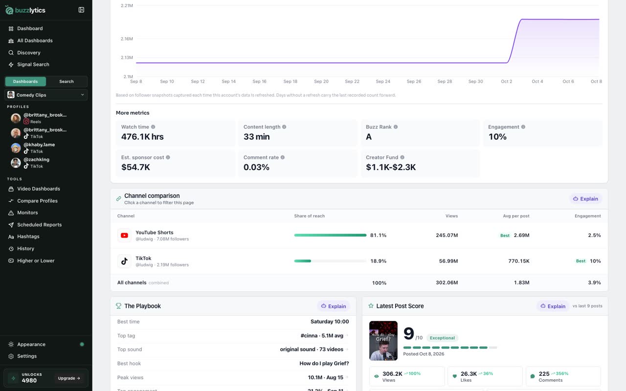Expand the Top sound original sound chevron

(347, 349)
